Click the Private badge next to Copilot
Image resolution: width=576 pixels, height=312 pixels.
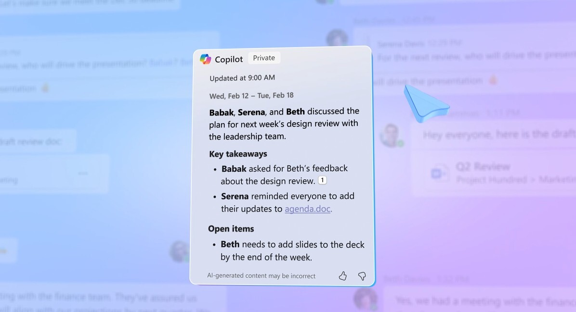pyautogui.click(x=264, y=58)
